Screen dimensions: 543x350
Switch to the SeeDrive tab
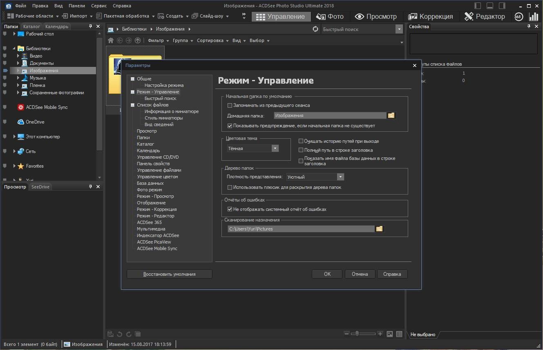coord(40,187)
